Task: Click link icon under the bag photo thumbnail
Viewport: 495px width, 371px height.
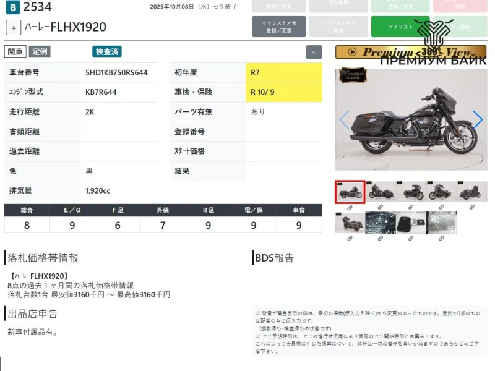Action: click(411, 238)
